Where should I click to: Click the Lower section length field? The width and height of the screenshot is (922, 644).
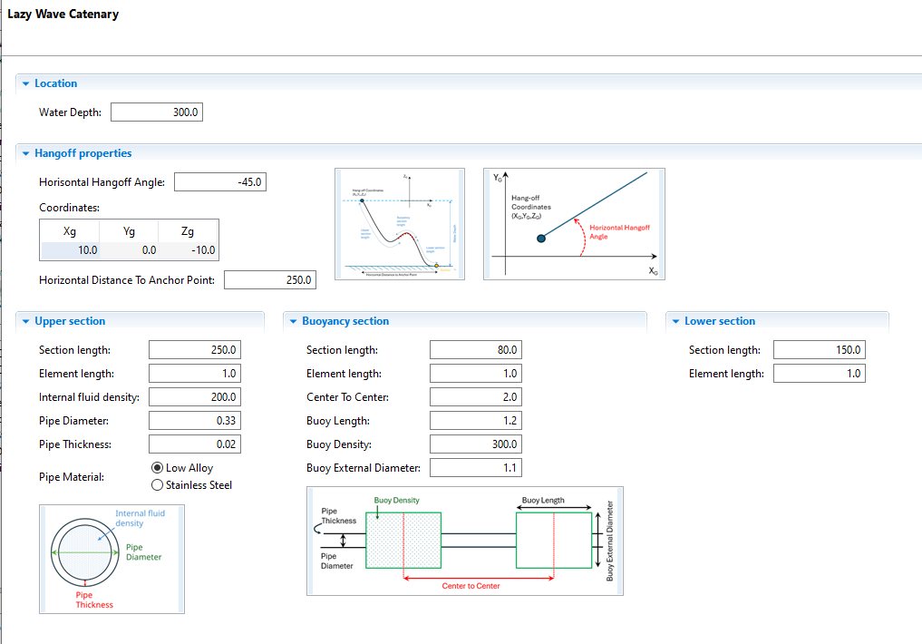820,350
